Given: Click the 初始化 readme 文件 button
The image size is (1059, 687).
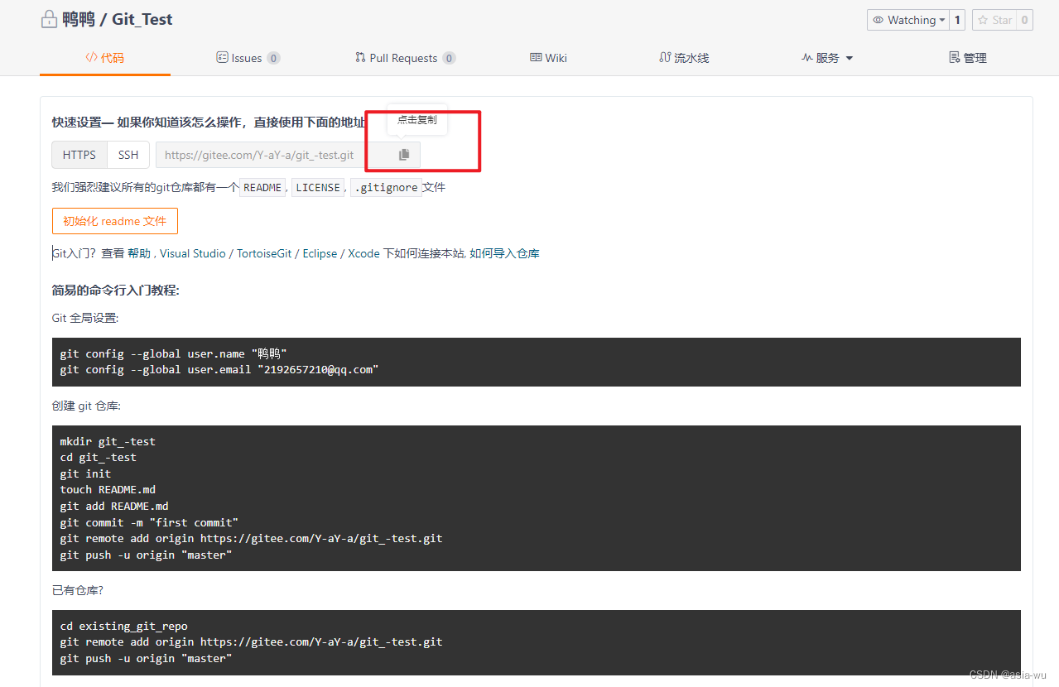Looking at the screenshot, I should (115, 221).
